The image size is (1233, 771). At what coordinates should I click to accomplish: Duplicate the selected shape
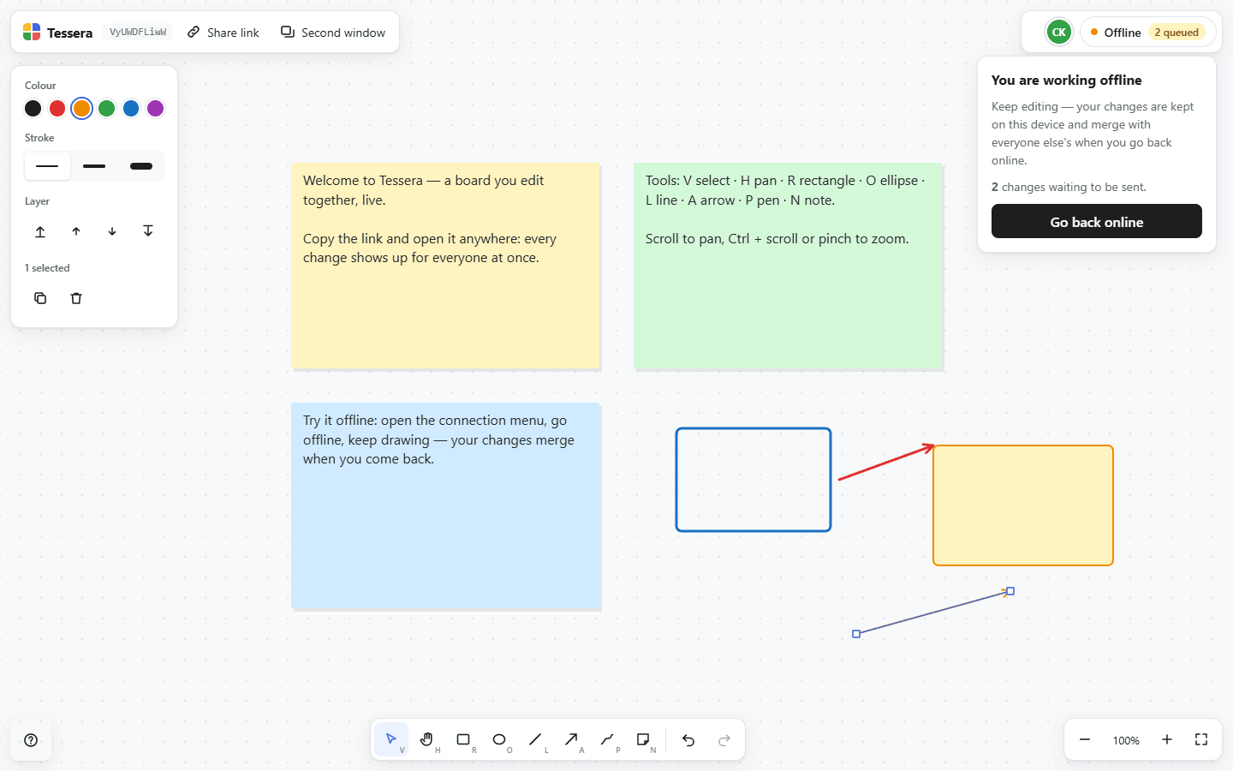tap(40, 298)
